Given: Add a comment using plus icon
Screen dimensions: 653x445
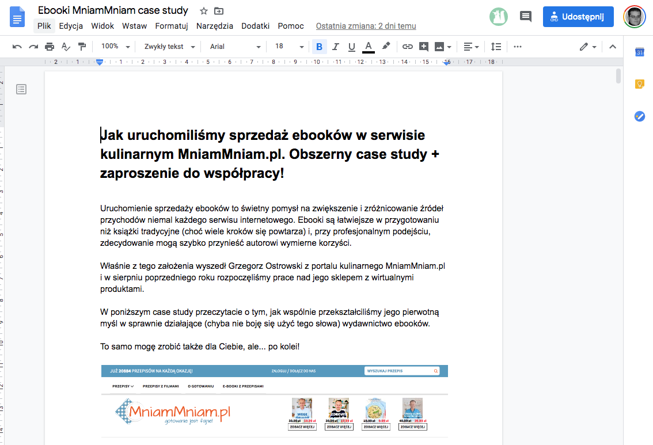Looking at the screenshot, I should click(424, 47).
